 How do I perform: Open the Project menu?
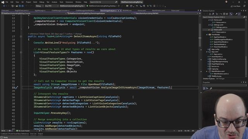tap(28, 2)
